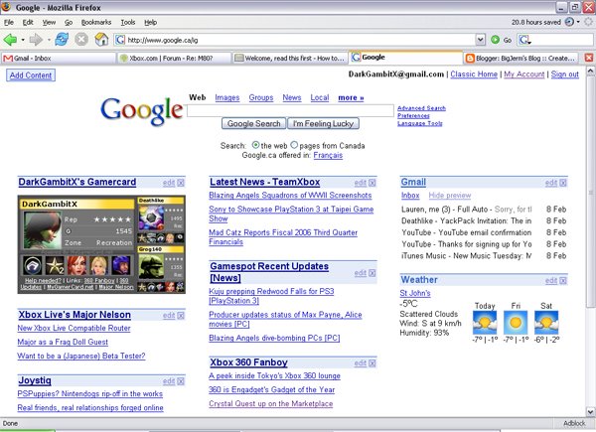
Task: Click the scroll down arrow of the page
Action: tap(590, 411)
